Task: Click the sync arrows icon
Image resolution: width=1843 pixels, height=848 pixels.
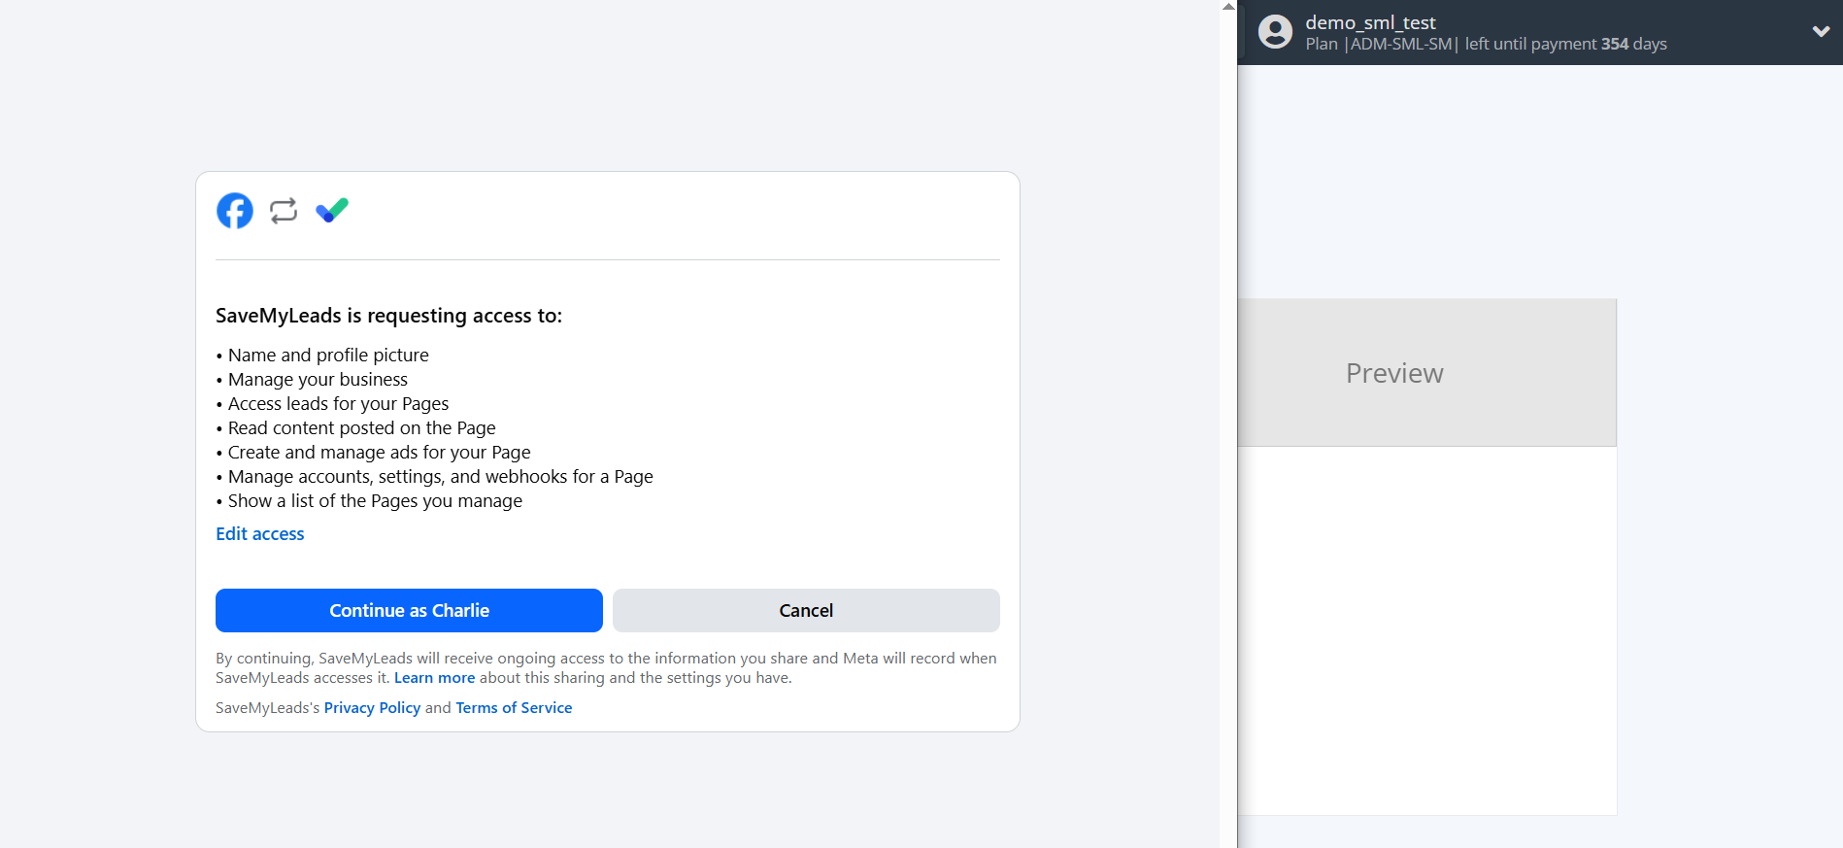Action: click(284, 211)
